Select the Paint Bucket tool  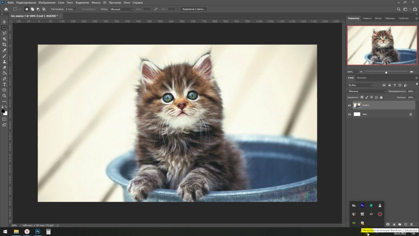[4, 73]
